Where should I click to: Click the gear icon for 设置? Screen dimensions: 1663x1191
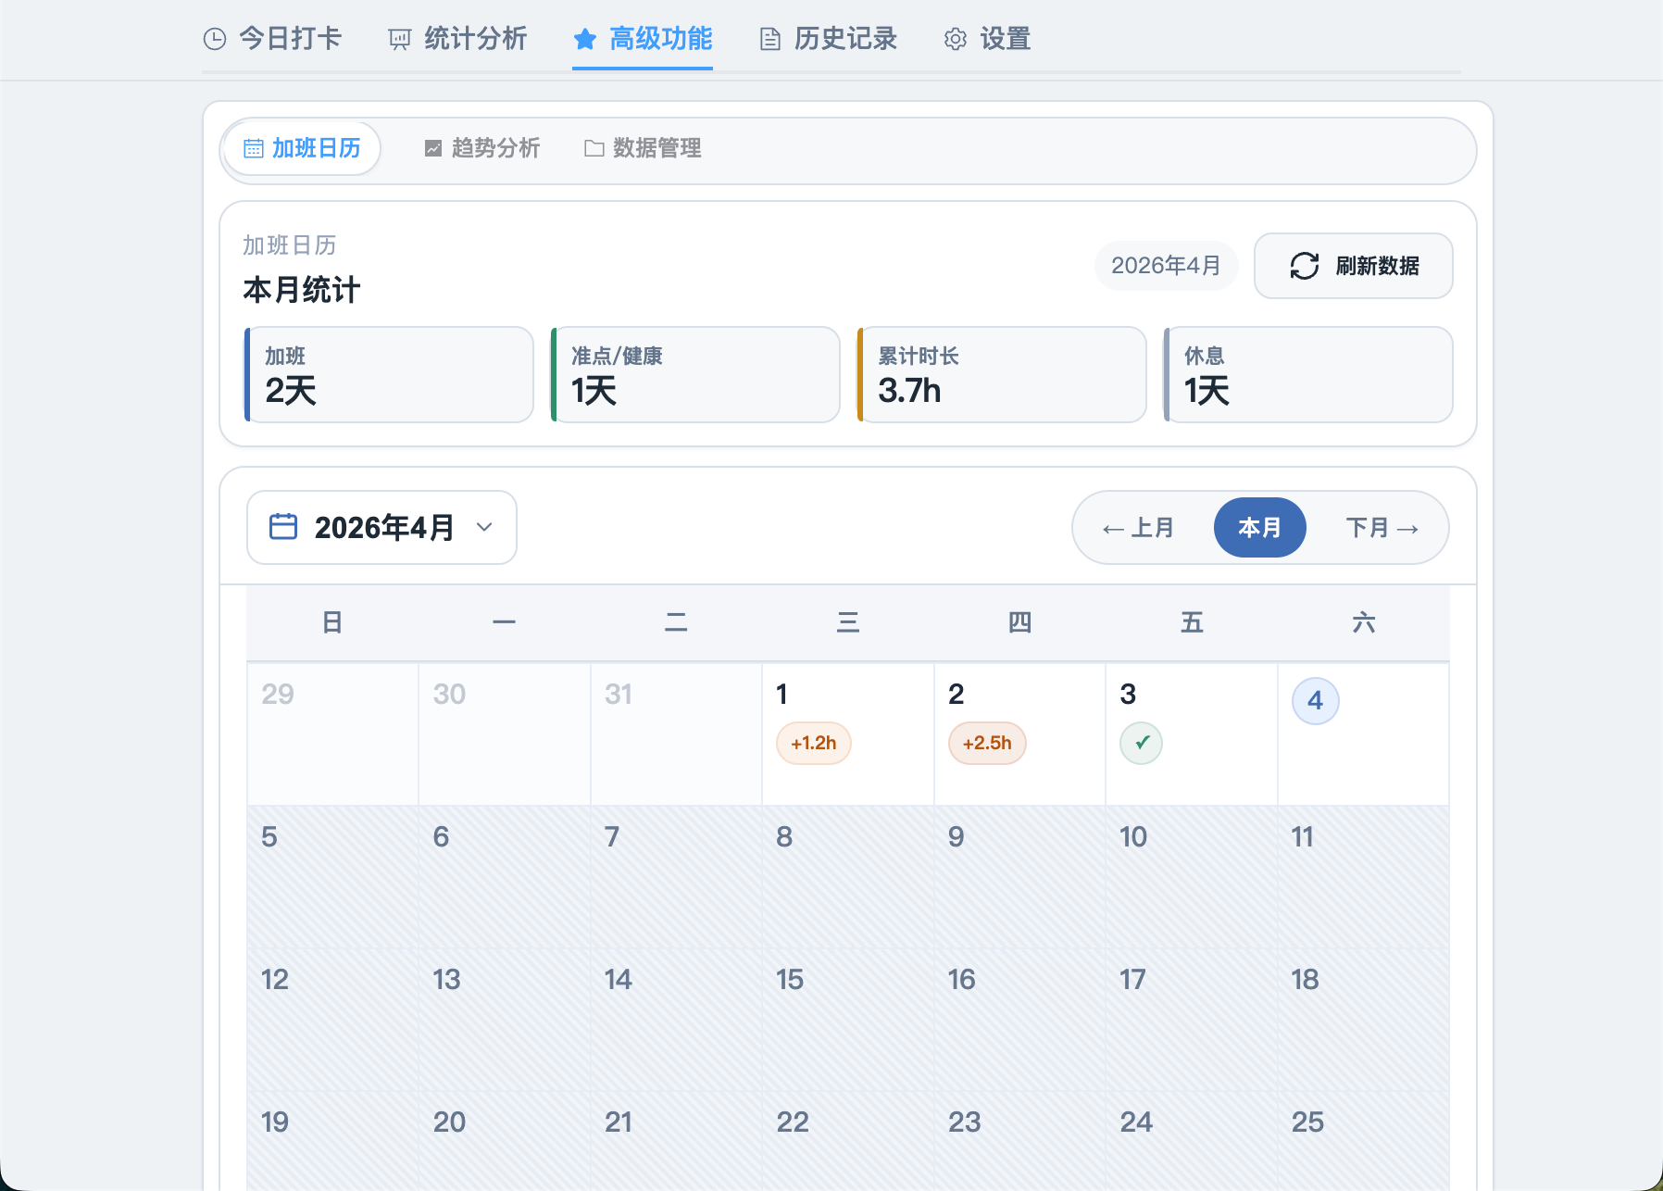click(956, 39)
